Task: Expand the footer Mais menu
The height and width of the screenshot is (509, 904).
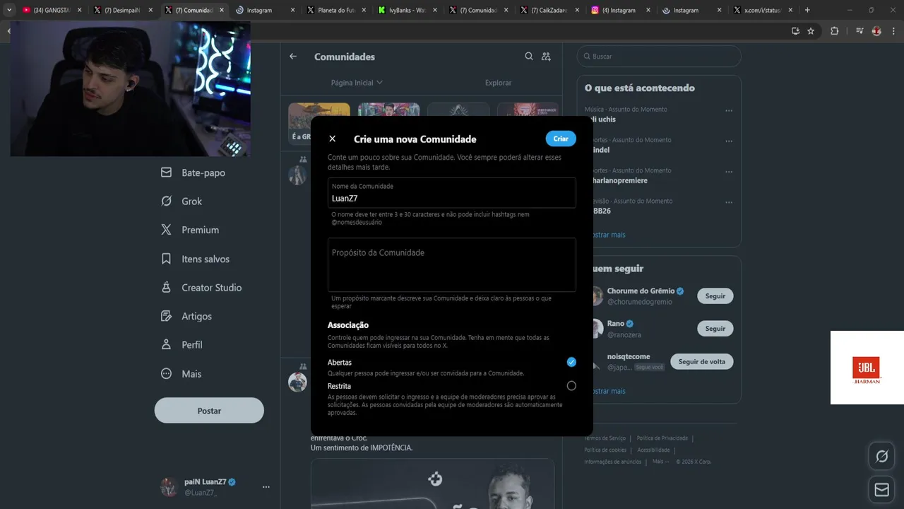Action: click(x=660, y=462)
